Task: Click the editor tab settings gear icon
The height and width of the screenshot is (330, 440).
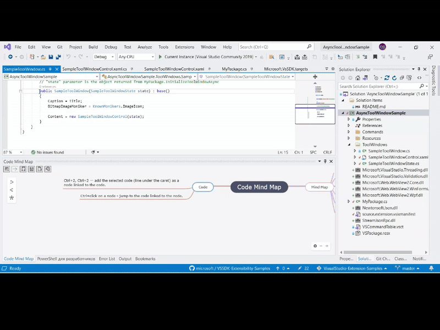Action: click(x=333, y=69)
